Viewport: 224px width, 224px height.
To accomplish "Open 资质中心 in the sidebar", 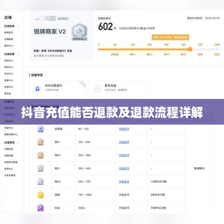I will tap(9, 169).
